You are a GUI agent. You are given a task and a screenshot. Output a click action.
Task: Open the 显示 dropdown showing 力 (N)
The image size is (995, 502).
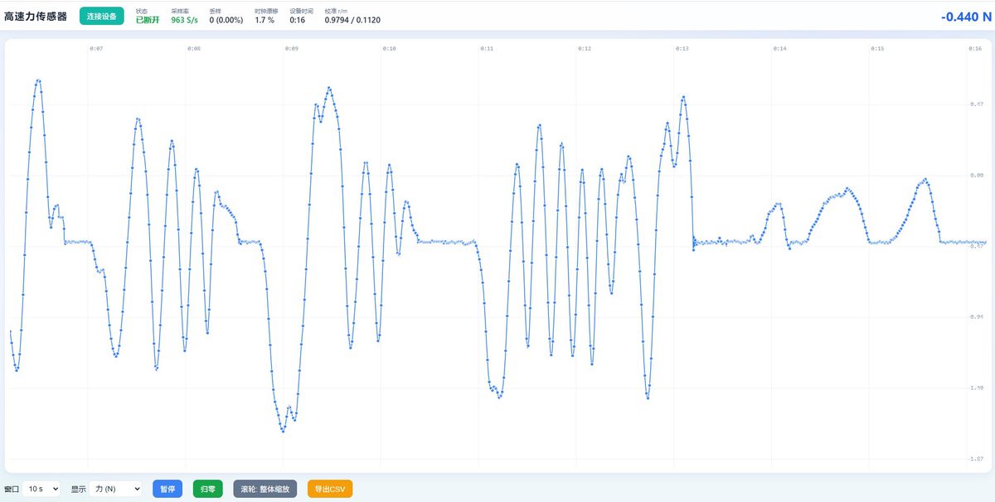(115, 490)
